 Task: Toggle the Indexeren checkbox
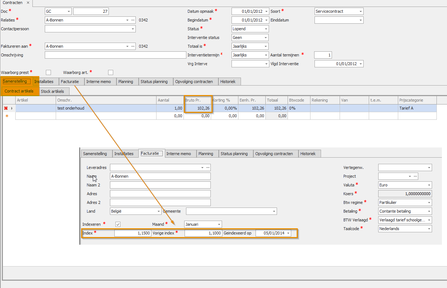tap(118, 224)
